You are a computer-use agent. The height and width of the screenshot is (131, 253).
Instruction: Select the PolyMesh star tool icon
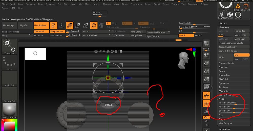point(222,15)
